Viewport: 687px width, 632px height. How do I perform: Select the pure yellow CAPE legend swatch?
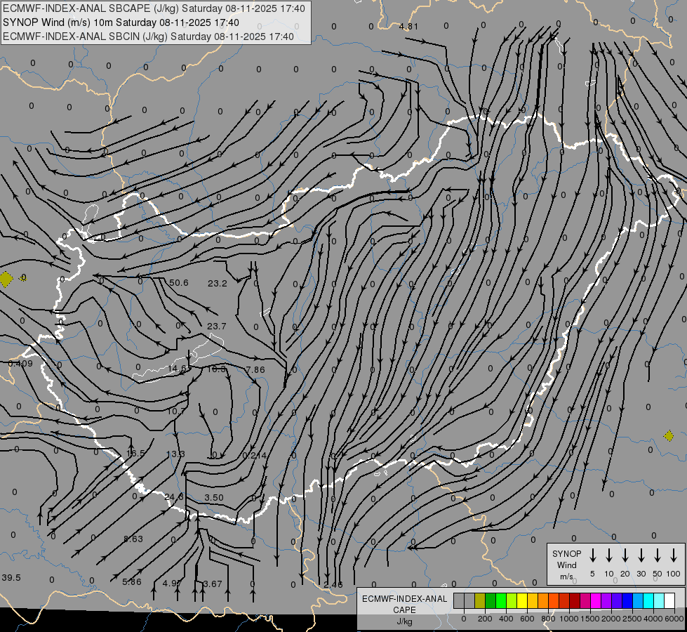(522, 600)
